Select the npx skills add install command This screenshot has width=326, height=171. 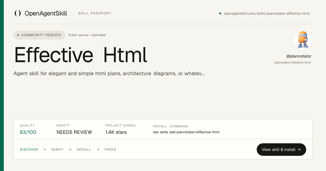click(186, 132)
